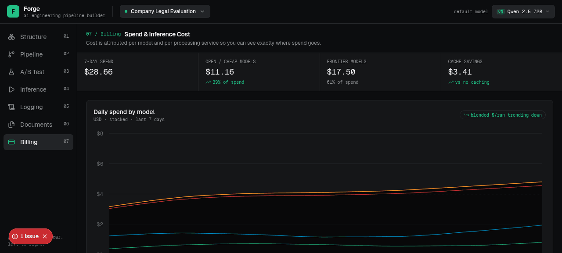Click the $6 axis label

pos(100,164)
